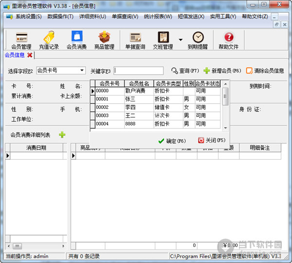Click right arrow of consumption date scrollbar
This screenshot has width=292, height=263.
pyautogui.click(x=63, y=246)
